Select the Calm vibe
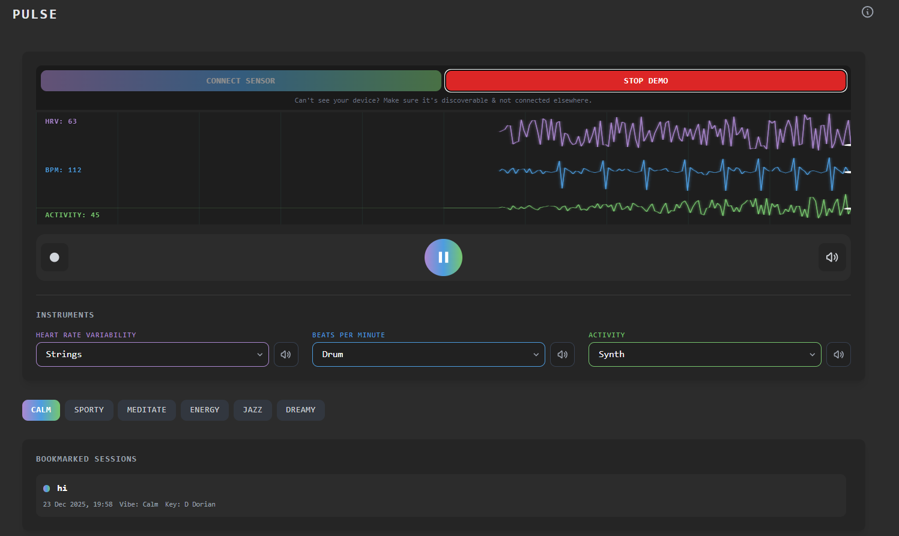The height and width of the screenshot is (536, 899). (x=41, y=410)
